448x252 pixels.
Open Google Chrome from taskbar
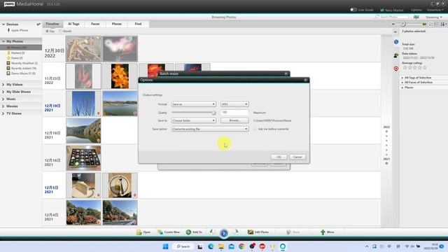point(241,246)
